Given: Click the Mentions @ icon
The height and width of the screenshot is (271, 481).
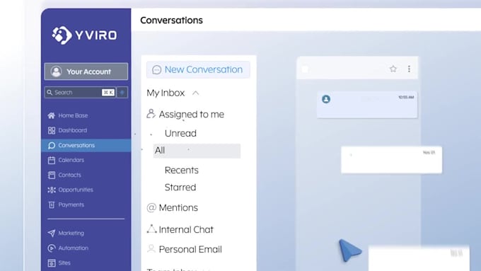Looking at the screenshot, I should coord(151,208).
